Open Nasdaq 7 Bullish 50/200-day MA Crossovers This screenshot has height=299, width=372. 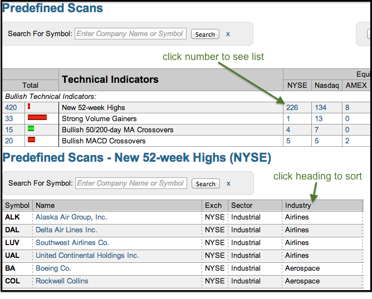point(316,129)
